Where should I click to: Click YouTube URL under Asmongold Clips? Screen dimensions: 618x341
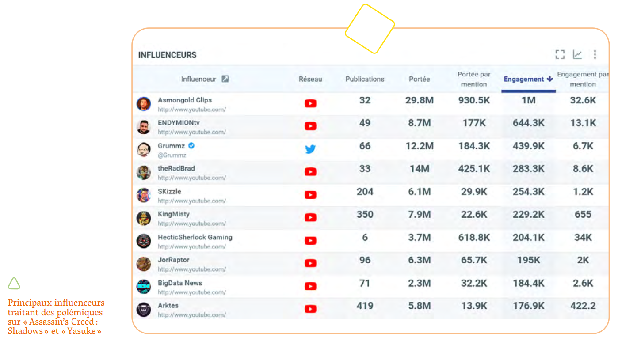pos(192,109)
